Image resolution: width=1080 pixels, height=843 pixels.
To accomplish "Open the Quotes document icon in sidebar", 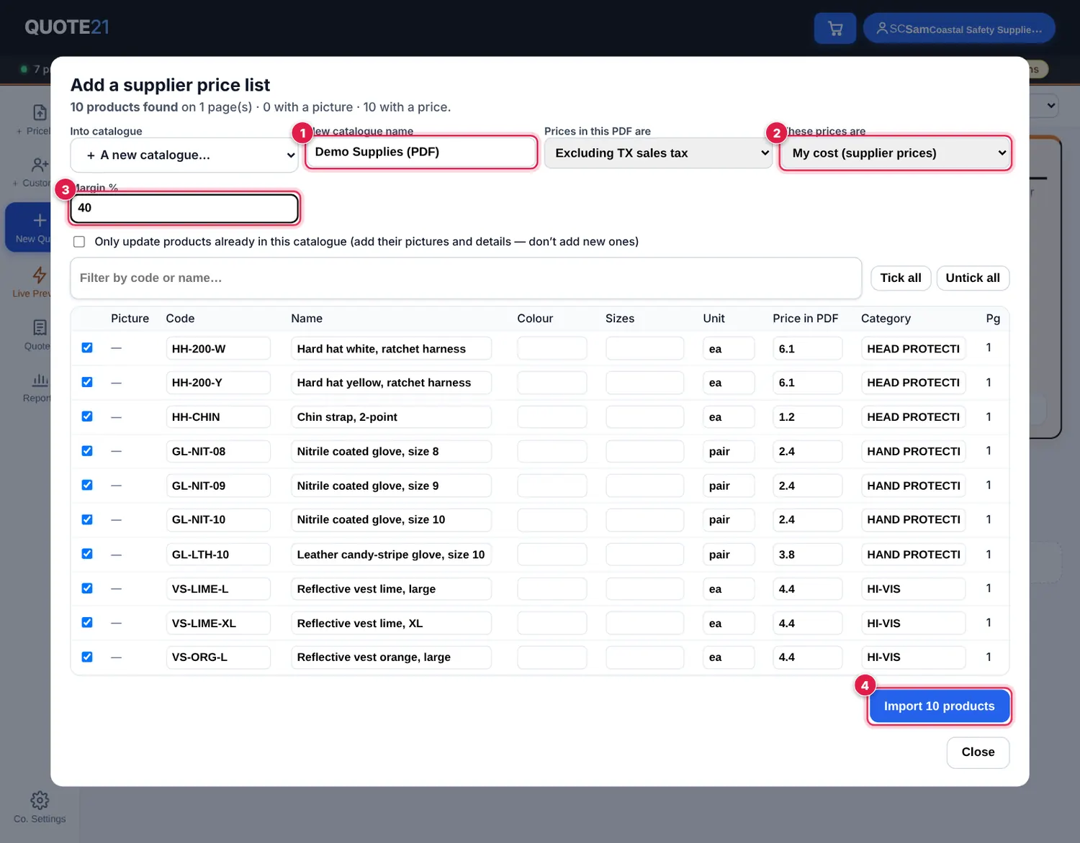I will point(40,328).
